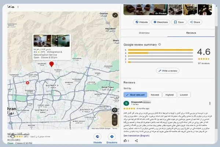Center the map with my-location target icon
This screenshot has width=220, height=147.
coord(114,110)
